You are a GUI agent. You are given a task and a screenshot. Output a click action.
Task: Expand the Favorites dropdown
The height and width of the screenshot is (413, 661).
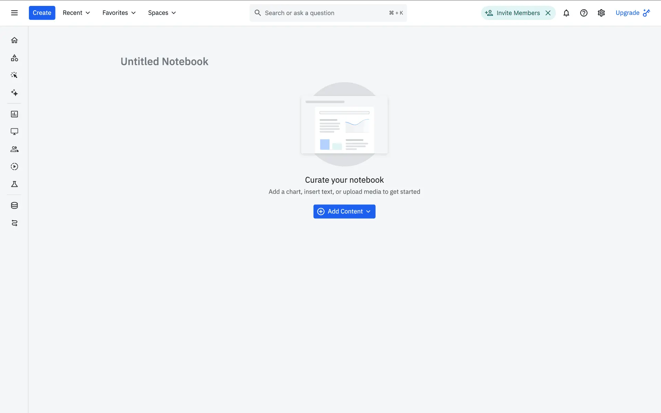pyautogui.click(x=119, y=13)
